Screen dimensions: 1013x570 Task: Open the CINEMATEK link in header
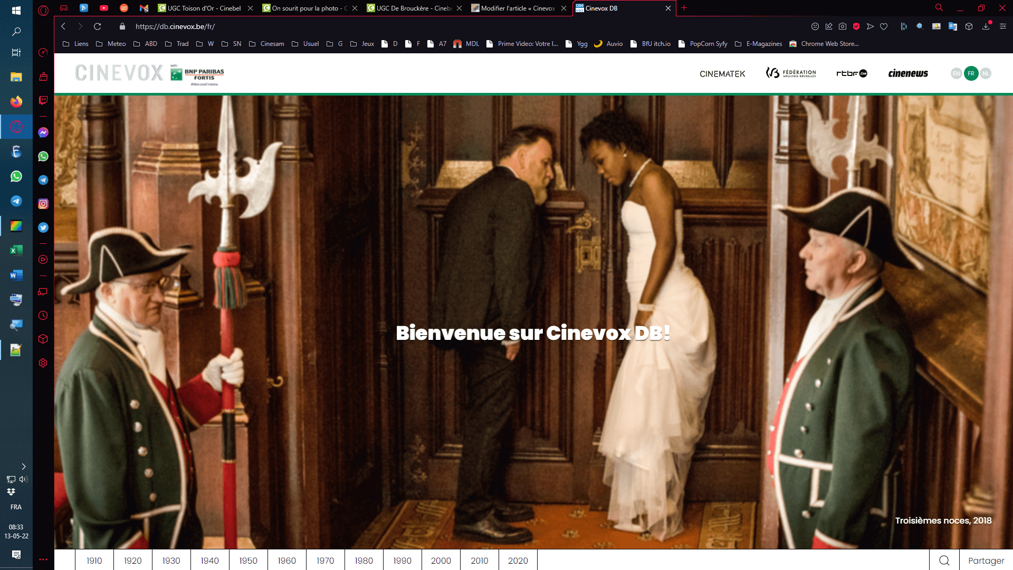(x=722, y=74)
